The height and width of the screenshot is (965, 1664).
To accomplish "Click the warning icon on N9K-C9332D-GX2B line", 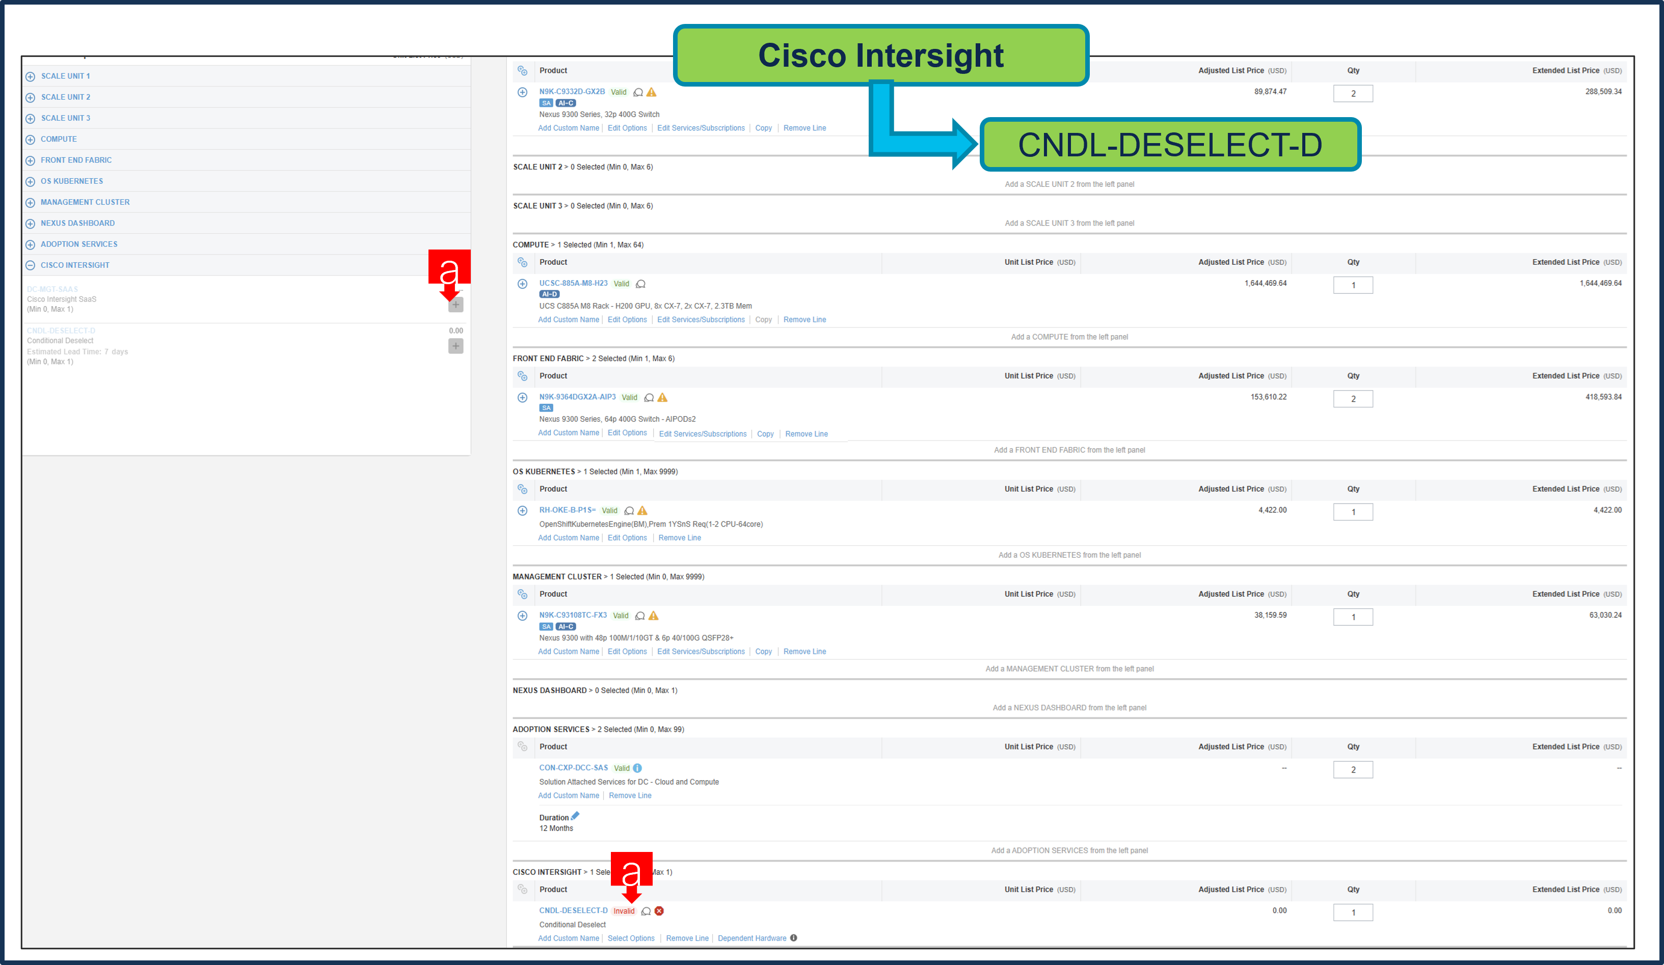I will [651, 92].
